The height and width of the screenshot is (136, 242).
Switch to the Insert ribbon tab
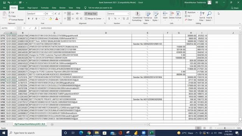pos(22,8)
